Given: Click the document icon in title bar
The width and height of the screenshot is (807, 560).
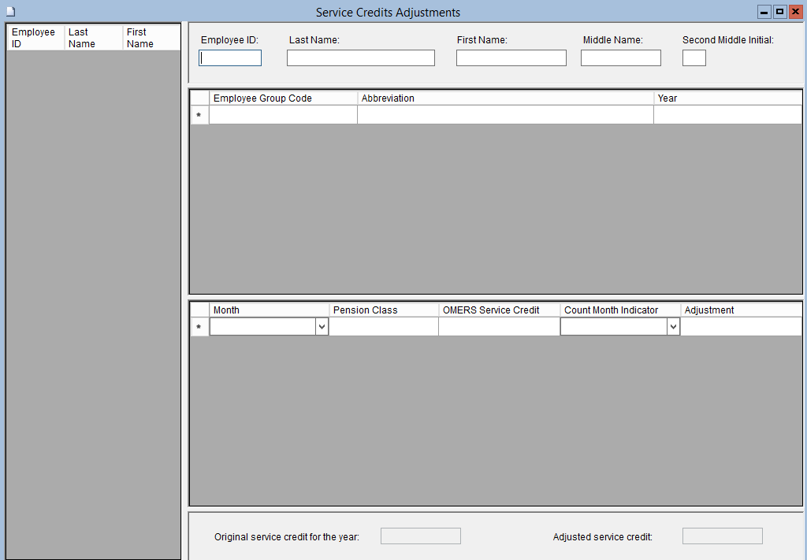Looking at the screenshot, I should pos(10,12).
